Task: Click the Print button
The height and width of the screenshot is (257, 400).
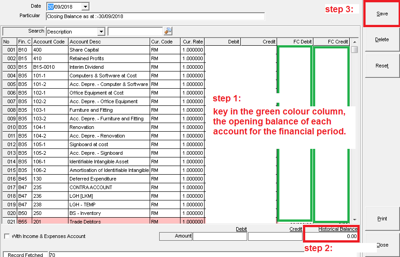Action: 382,219
